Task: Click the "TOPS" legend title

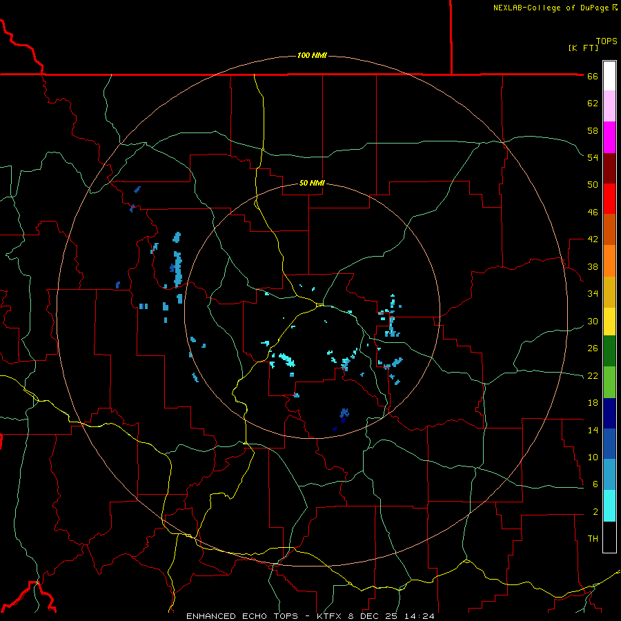Action: pos(607,41)
